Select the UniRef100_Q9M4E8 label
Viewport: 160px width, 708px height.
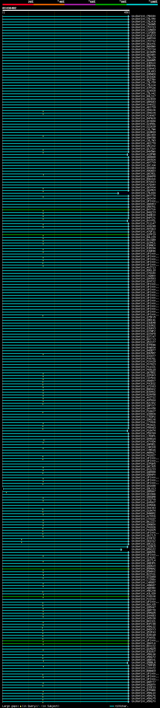[x=143, y=74]
